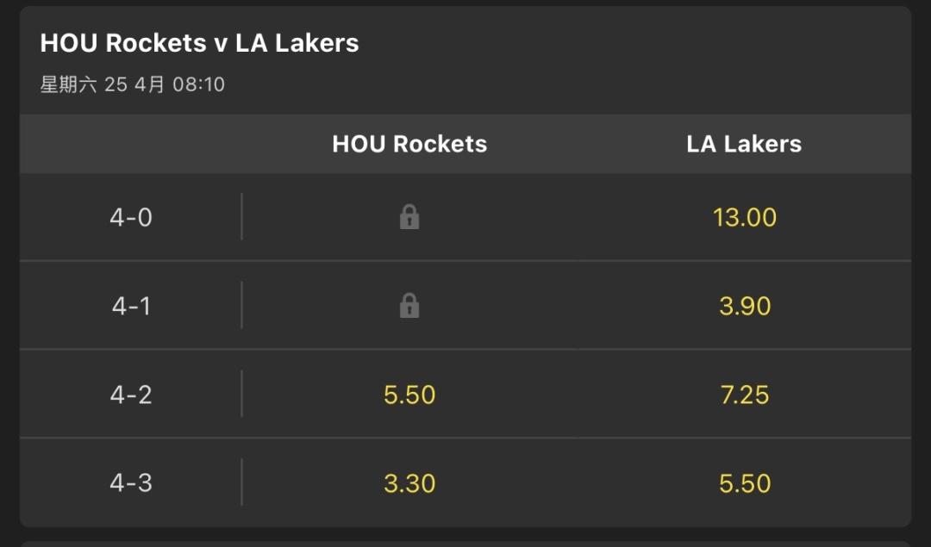Image resolution: width=931 pixels, height=547 pixels.
Task: Click the vertical divider beside the 4-2 label
Action: (x=241, y=395)
